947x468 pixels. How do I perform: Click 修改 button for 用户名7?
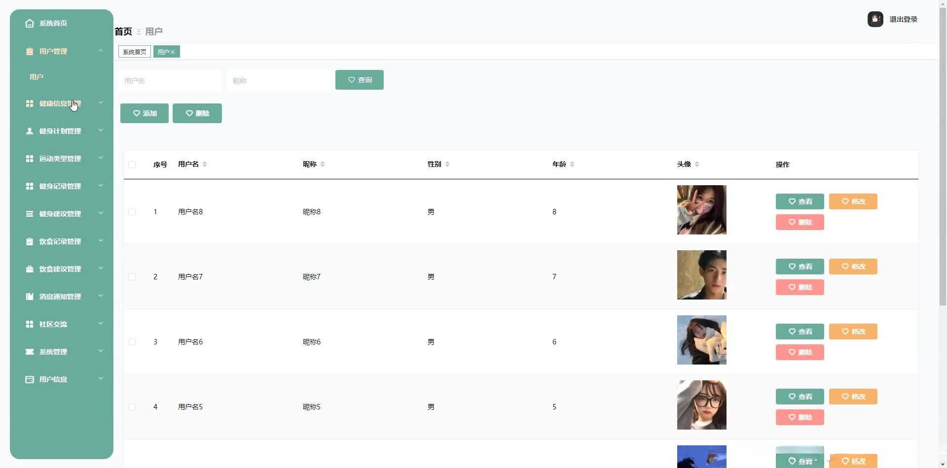coord(853,267)
